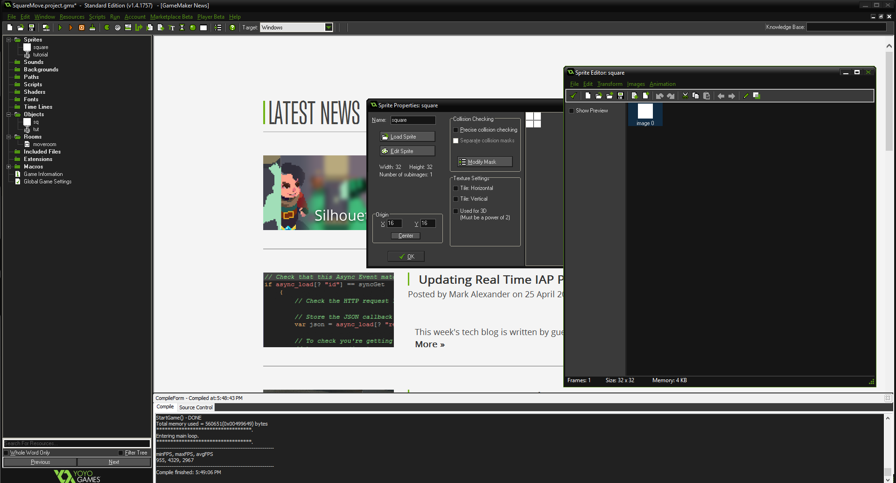
Task: Enable Show Preview in Sprite Editor
Action: [571, 111]
